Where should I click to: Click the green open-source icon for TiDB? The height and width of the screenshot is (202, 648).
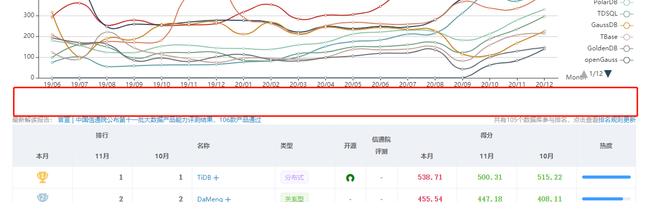click(x=350, y=178)
